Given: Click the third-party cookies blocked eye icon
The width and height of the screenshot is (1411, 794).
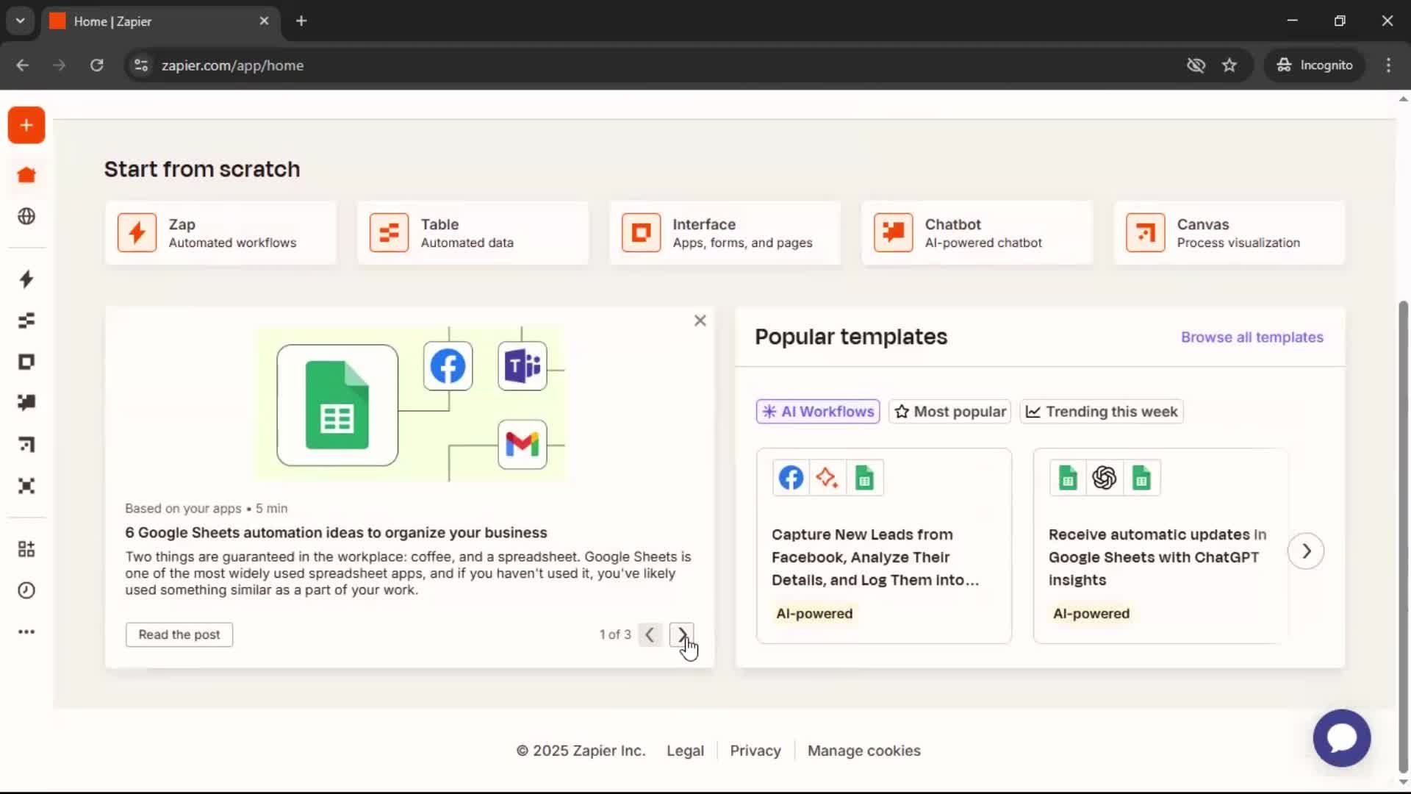Looking at the screenshot, I should pos(1196,65).
